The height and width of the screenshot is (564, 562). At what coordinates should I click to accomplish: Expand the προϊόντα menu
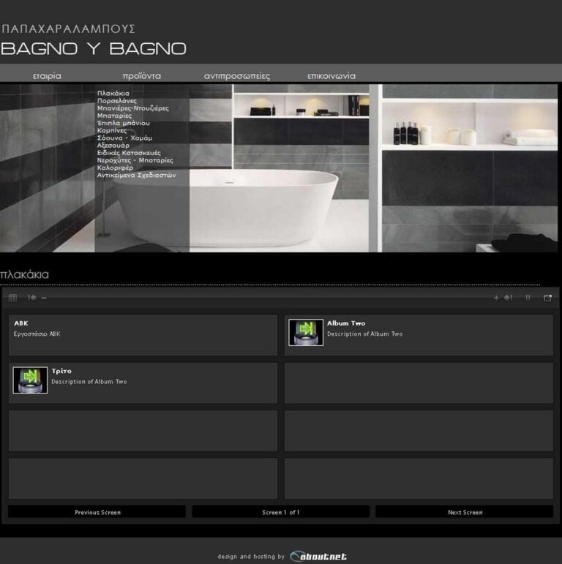pos(142,75)
